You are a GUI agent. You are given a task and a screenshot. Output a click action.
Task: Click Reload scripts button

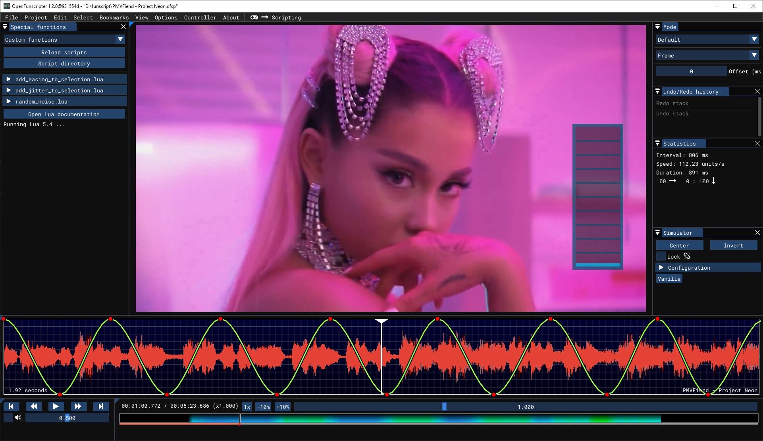[64, 52]
